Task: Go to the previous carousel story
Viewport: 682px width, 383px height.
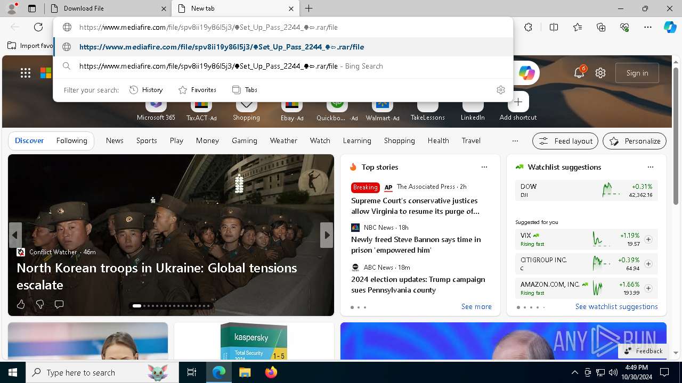Action: tap(15, 235)
